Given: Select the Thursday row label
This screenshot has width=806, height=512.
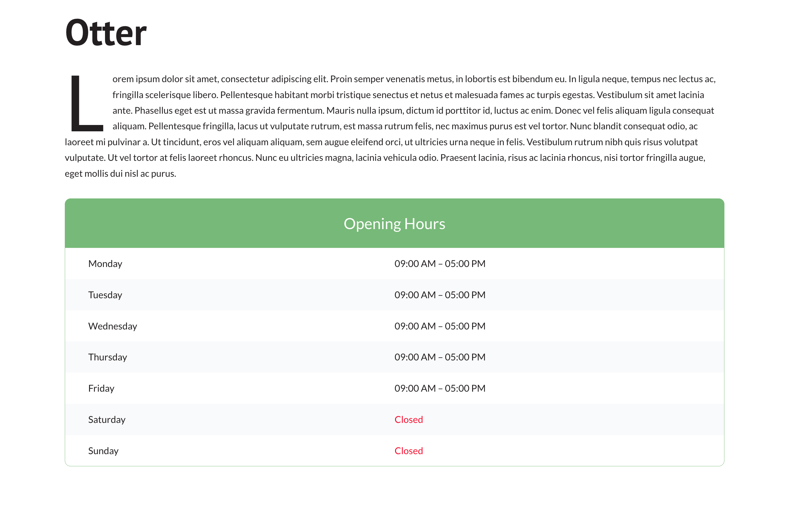Looking at the screenshot, I should pyautogui.click(x=107, y=357).
